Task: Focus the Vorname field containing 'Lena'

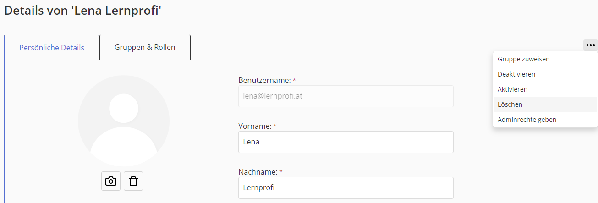Action: pyautogui.click(x=346, y=142)
